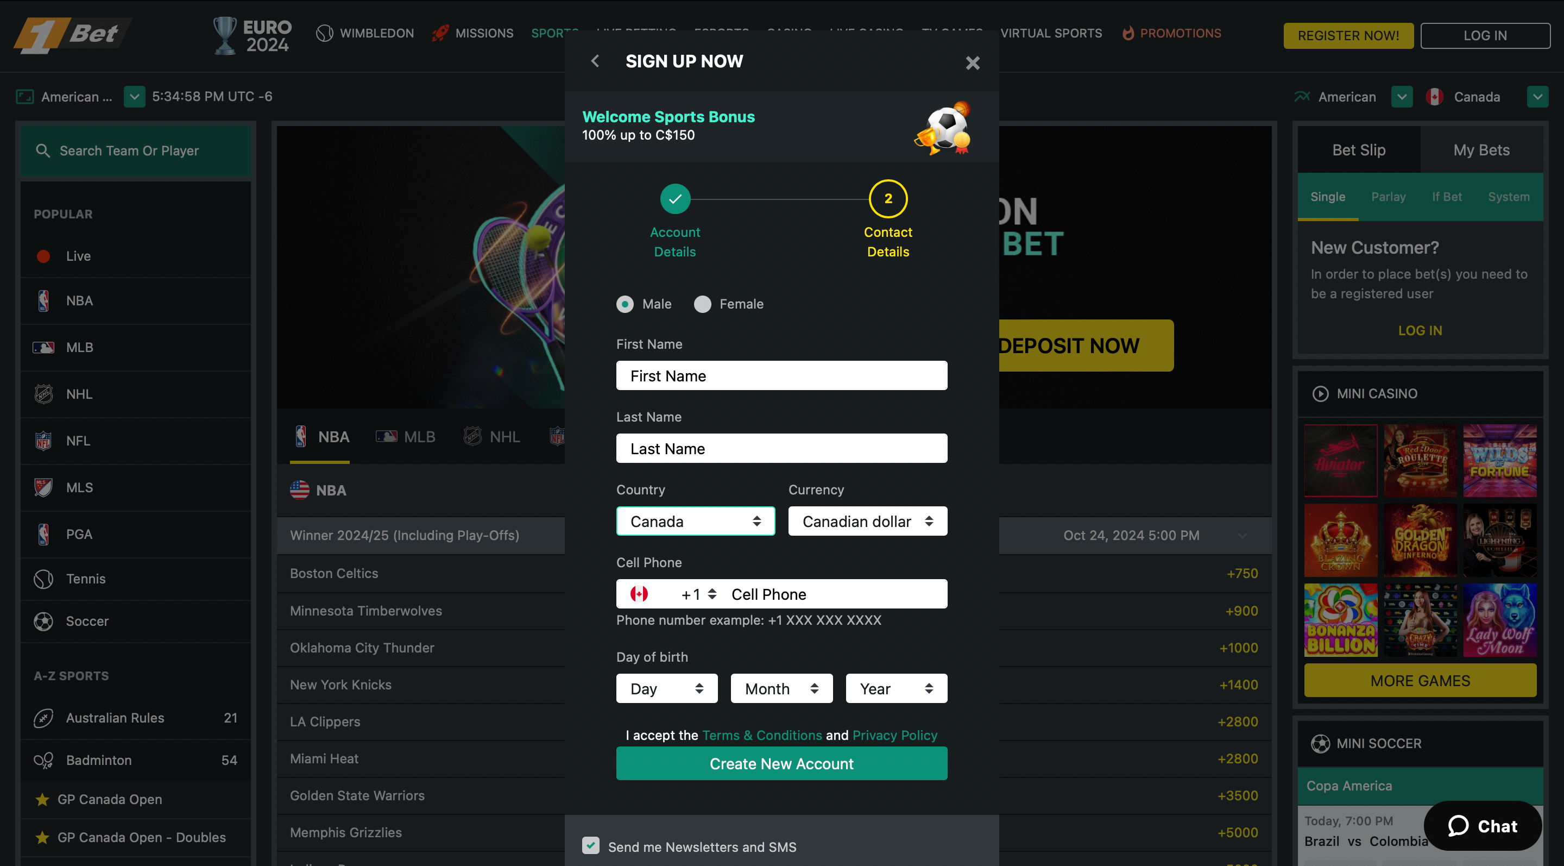Select the Female radio button
The width and height of the screenshot is (1564, 866).
[703, 304]
